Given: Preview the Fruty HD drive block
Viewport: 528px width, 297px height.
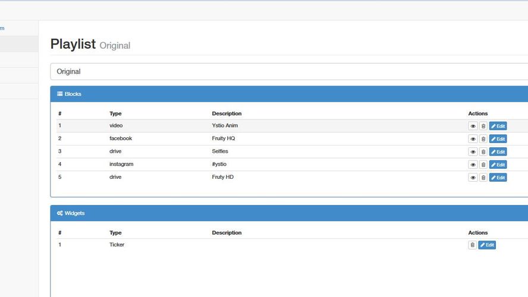Looking at the screenshot, I should tap(473, 177).
